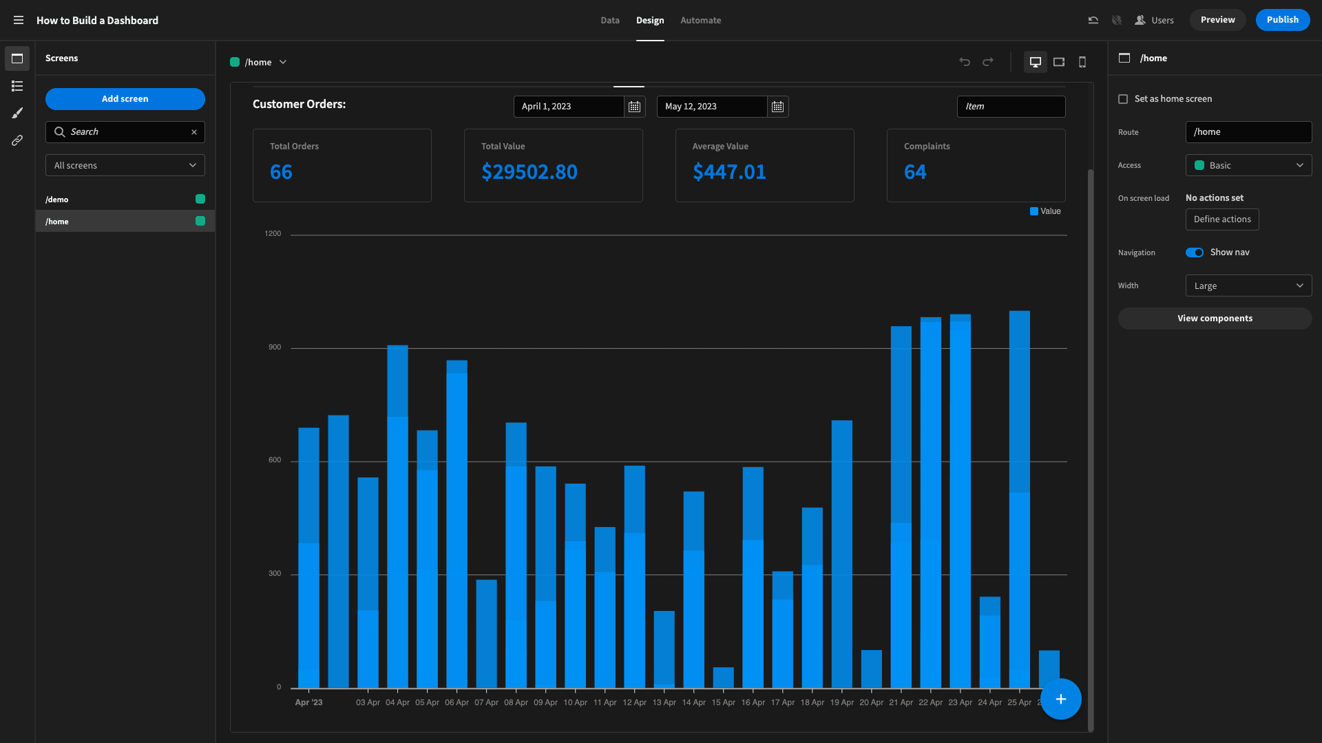The width and height of the screenshot is (1322, 743).
Task: Expand the All screens filter dropdown
Action: point(125,165)
